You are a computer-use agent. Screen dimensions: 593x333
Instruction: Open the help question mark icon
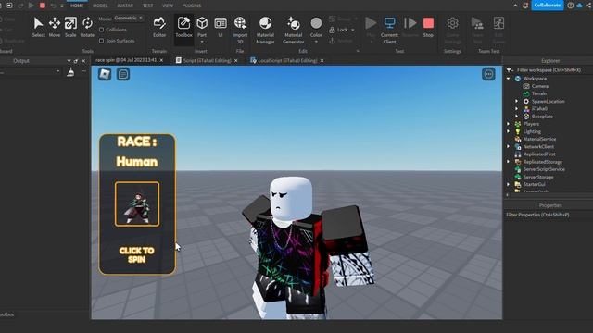571,6
